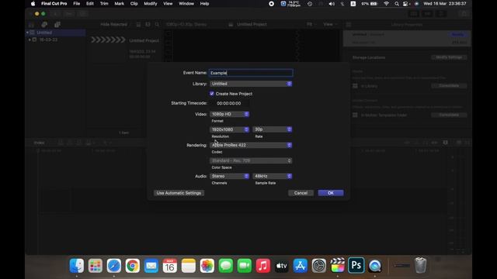Launch Google Chrome from the Dock

[133, 265]
